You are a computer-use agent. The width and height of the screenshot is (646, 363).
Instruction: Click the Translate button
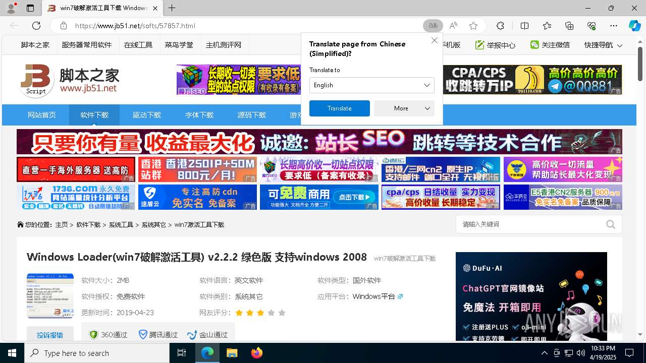point(340,108)
